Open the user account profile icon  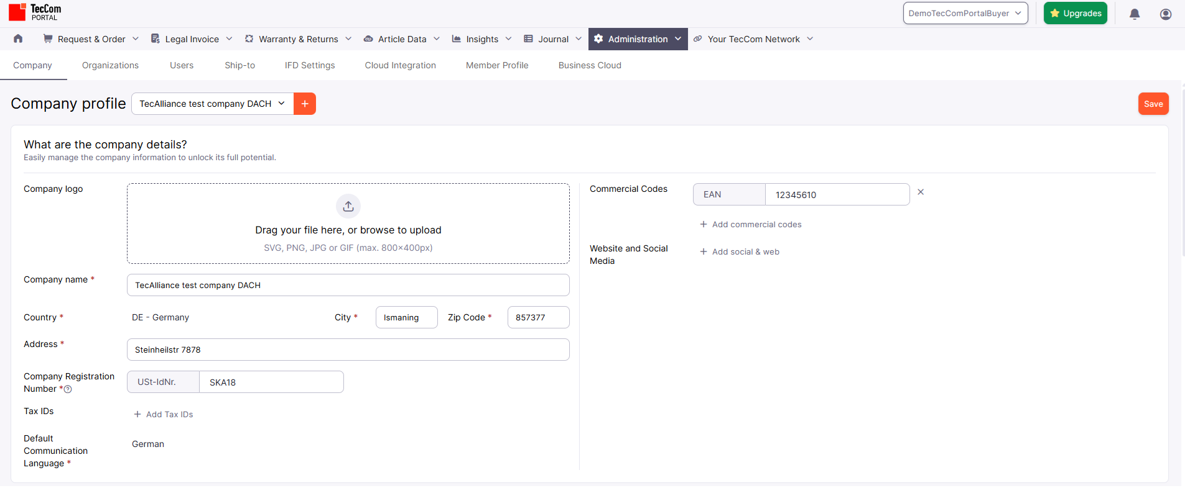pyautogui.click(x=1166, y=14)
